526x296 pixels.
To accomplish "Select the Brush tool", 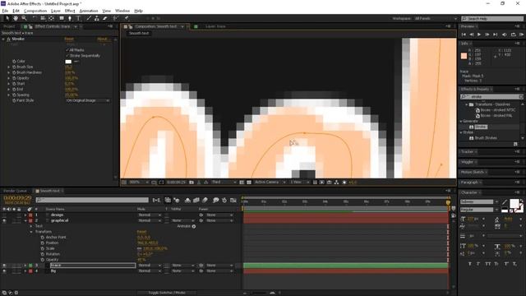I will coord(89,18).
